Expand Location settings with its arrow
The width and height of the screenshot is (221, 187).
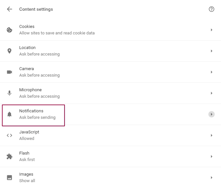(212, 51)
